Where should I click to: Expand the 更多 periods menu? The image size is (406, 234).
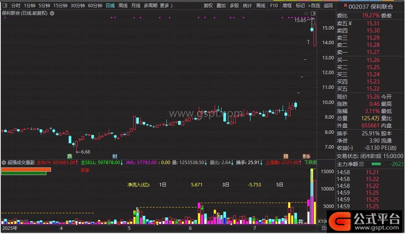[x=166, y=5]
